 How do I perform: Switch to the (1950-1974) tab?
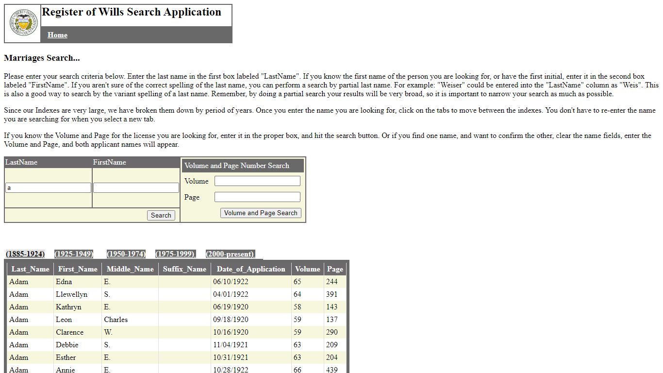tap(126, 254)
